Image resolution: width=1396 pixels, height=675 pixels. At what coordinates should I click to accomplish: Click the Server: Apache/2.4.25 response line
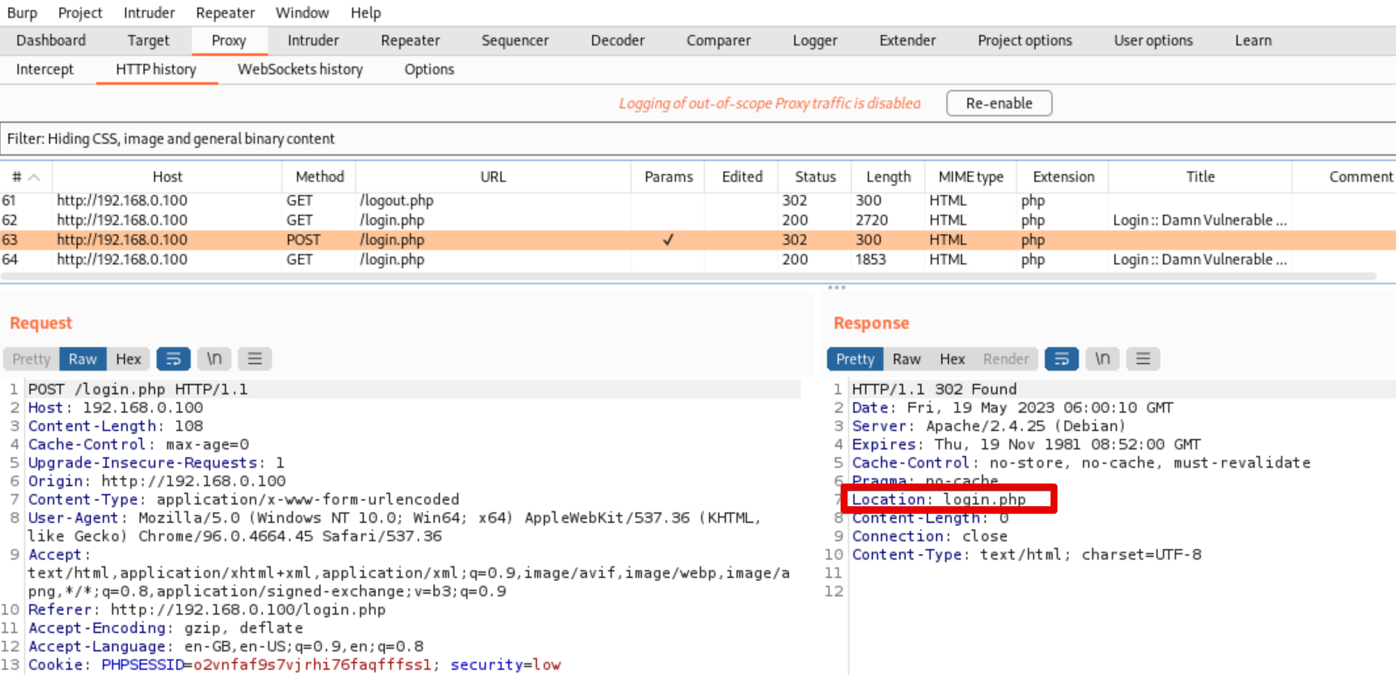point(988,426)
